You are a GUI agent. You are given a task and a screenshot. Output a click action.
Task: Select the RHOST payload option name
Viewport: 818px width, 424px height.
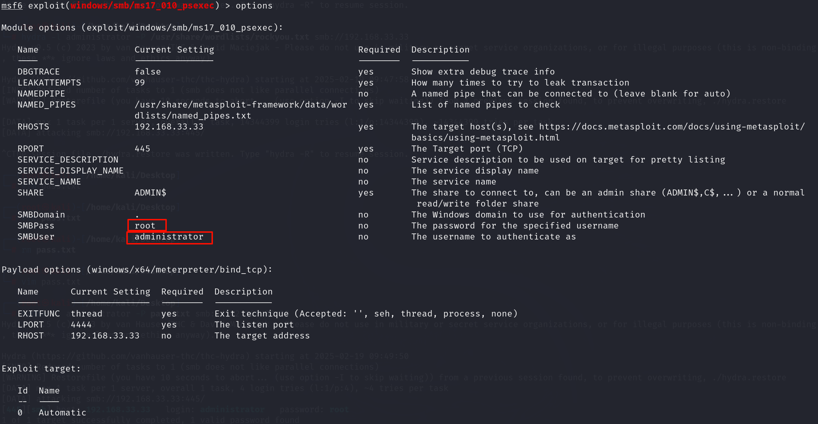31,336
